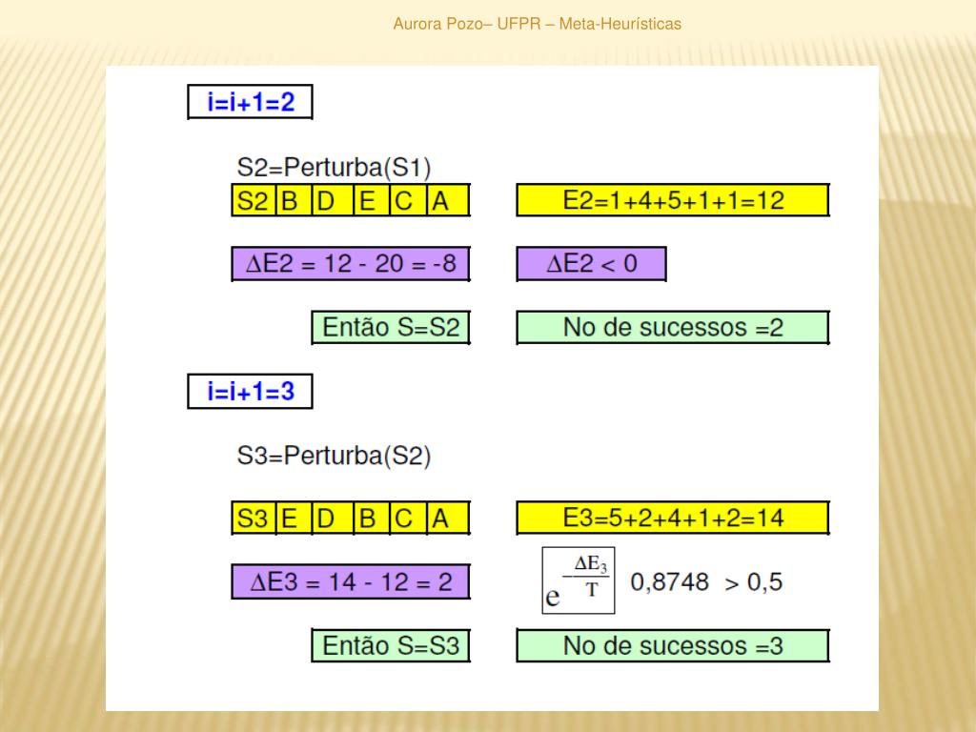Click cell 'A' in the S2 row
976x732 pixels.
(x=448, y=200)
